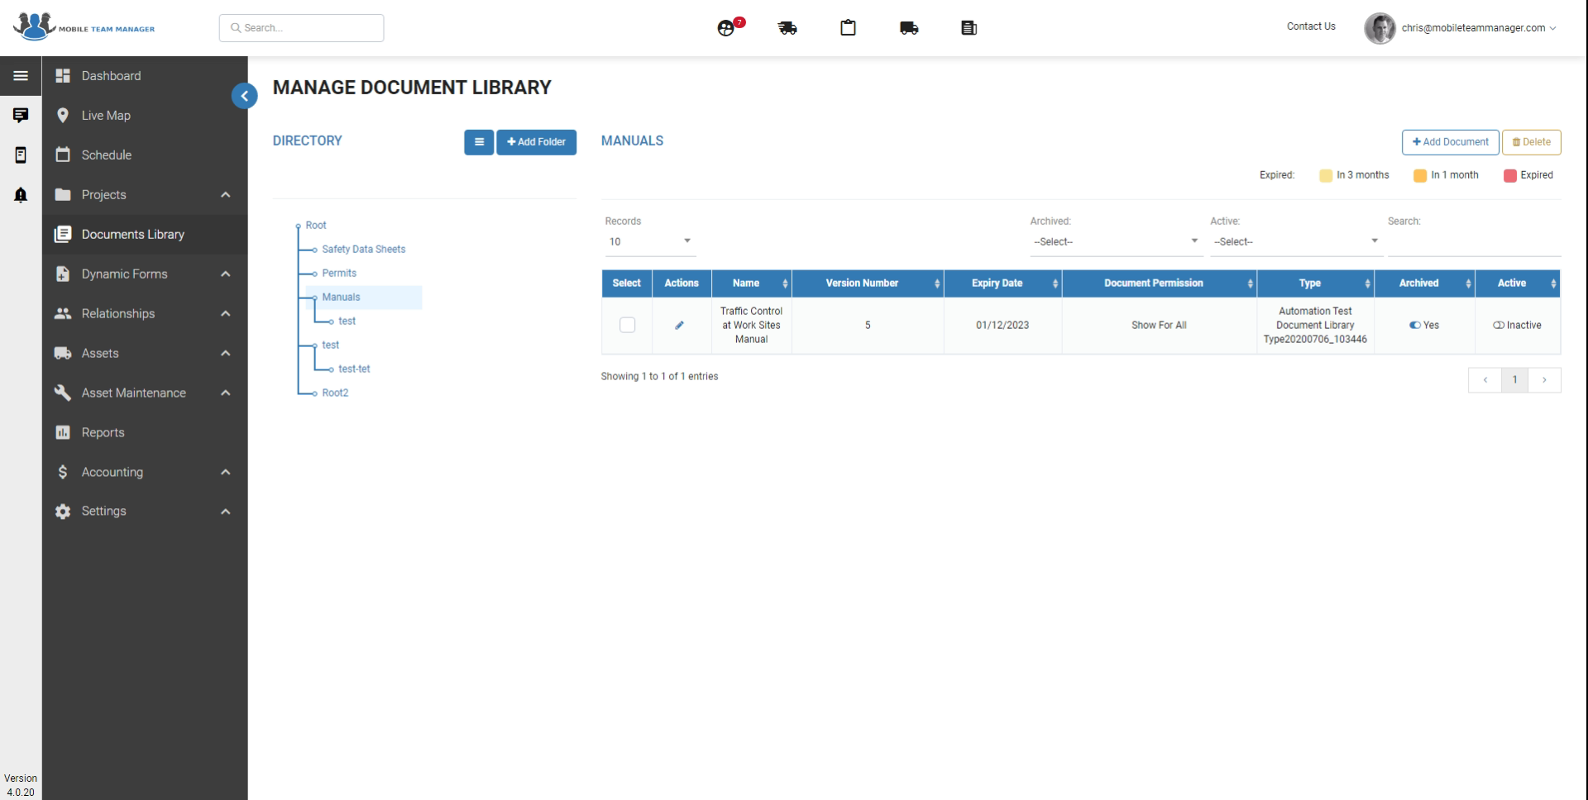
Task: Click the delivery truck icon in top bar
Action: (909, 28)
